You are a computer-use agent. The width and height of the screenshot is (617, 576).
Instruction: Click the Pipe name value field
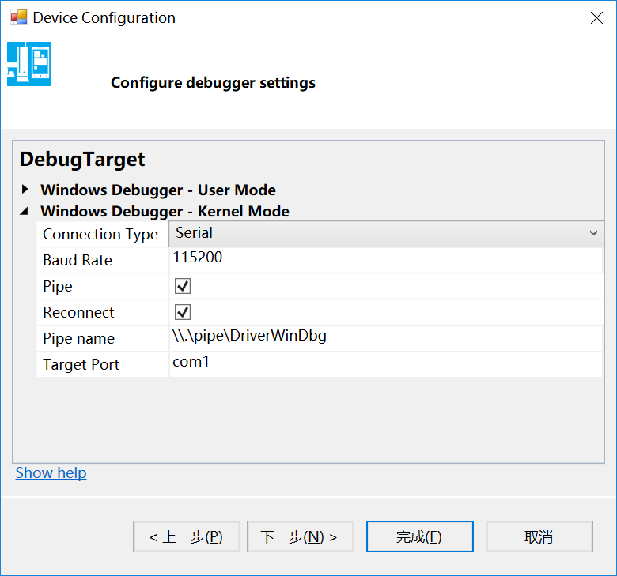(x=386, y=338)
